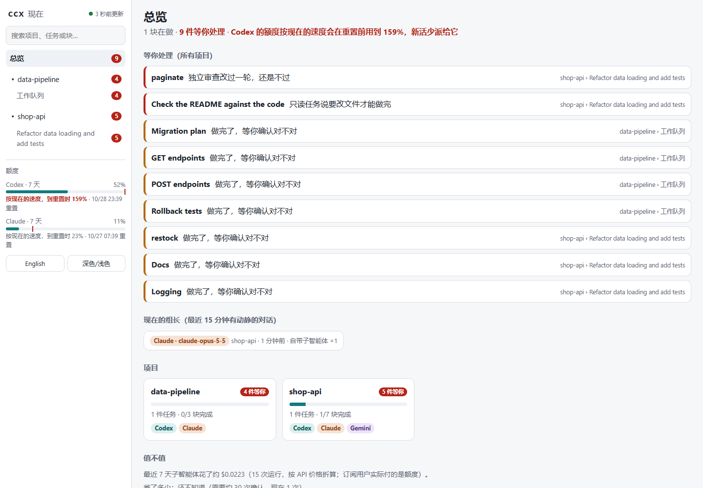This screenshot has height=488, width=703.
Task: Click the search projects input field
Action: click(x=65, y=36)
